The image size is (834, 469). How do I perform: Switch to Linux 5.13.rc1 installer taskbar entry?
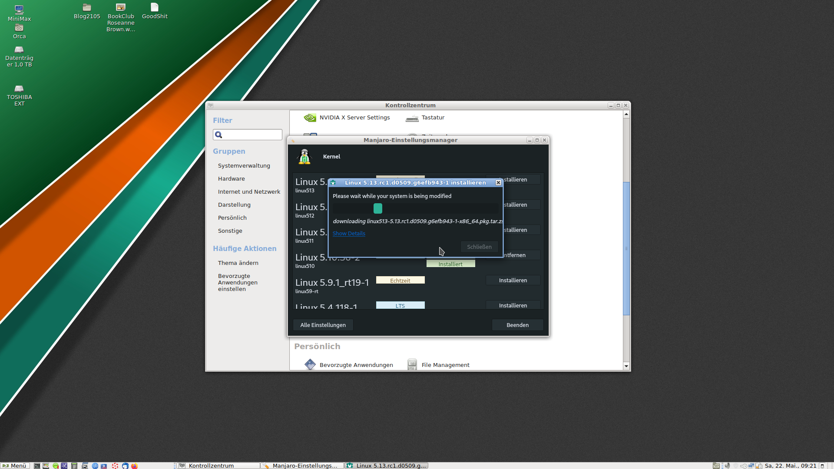387,466
